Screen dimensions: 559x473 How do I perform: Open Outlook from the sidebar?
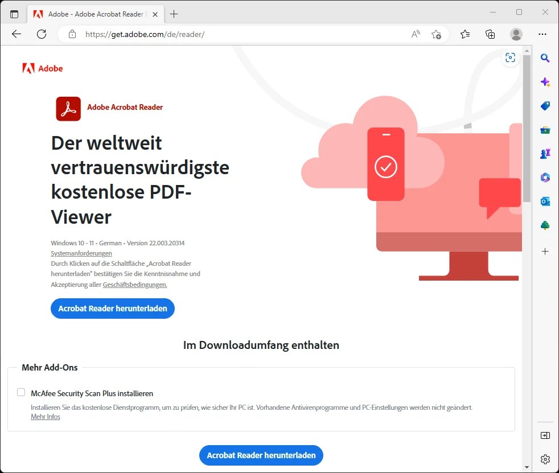pyautogui.click(x=545, y=201)
